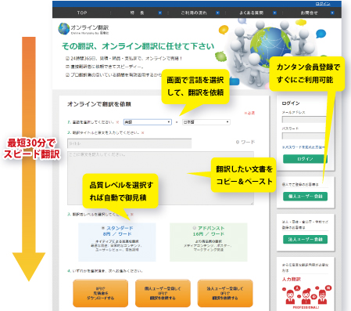Click the blue arrow icon beside お問合せ
This screenshot has height=311, width=351.
[x=332, y=13]
